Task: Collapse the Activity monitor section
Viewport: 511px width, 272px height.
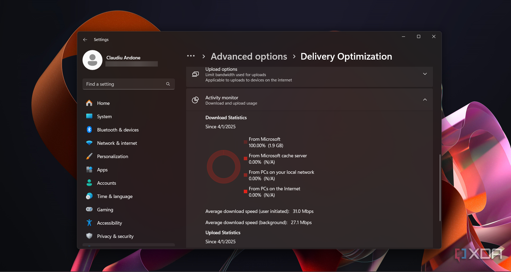Action: (x=425, y=100)
